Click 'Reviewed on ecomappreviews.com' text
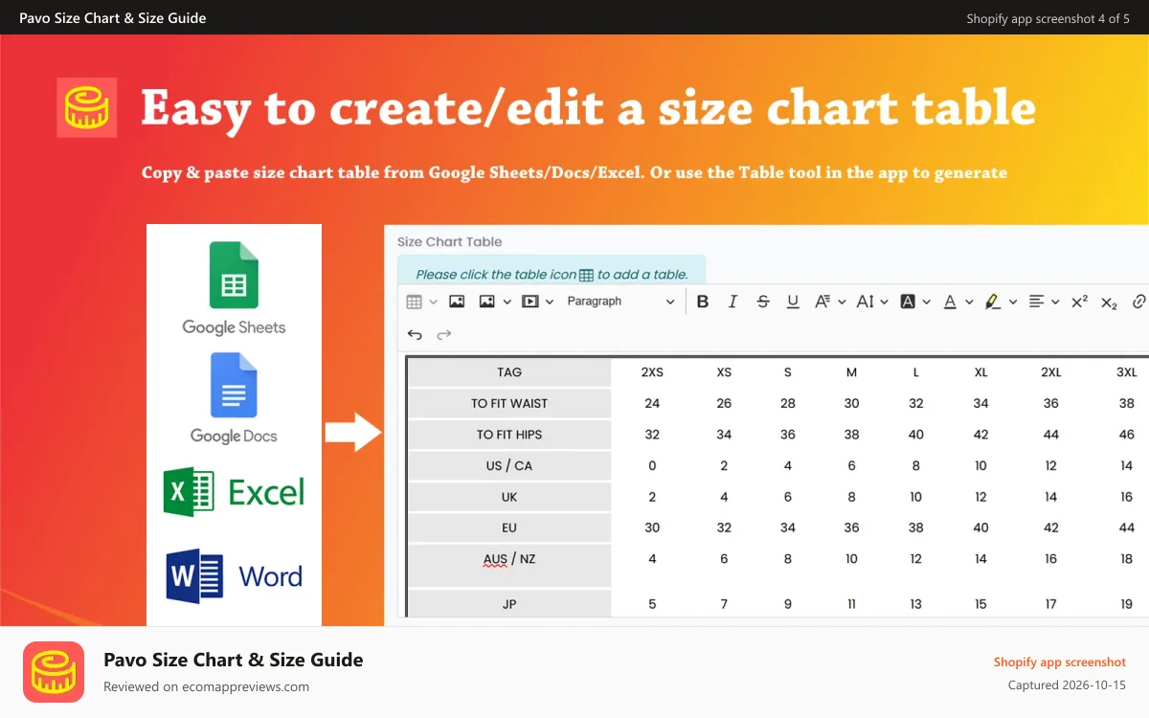The width and height of the screenshot is (1149, 718). pyautogui.click(x=206, y=686)
